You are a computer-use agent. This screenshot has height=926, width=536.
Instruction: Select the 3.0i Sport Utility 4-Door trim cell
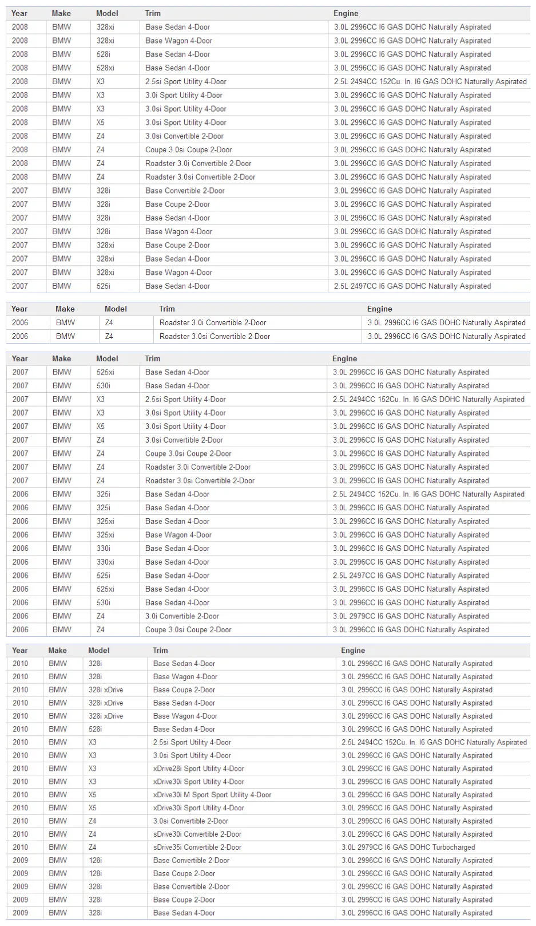coord(184,95)
